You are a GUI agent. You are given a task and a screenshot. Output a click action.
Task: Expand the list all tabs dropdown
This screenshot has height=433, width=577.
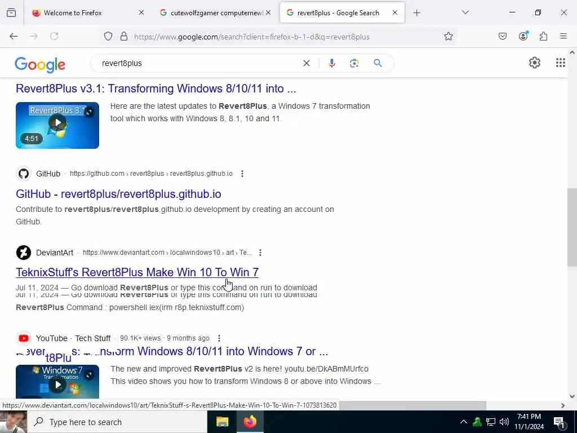point(465,12)
